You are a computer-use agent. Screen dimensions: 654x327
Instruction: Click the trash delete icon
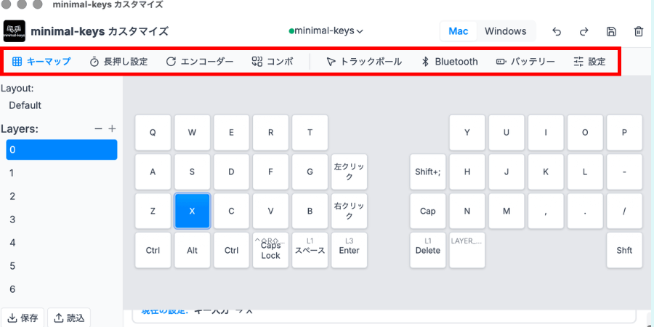point(639,32)
